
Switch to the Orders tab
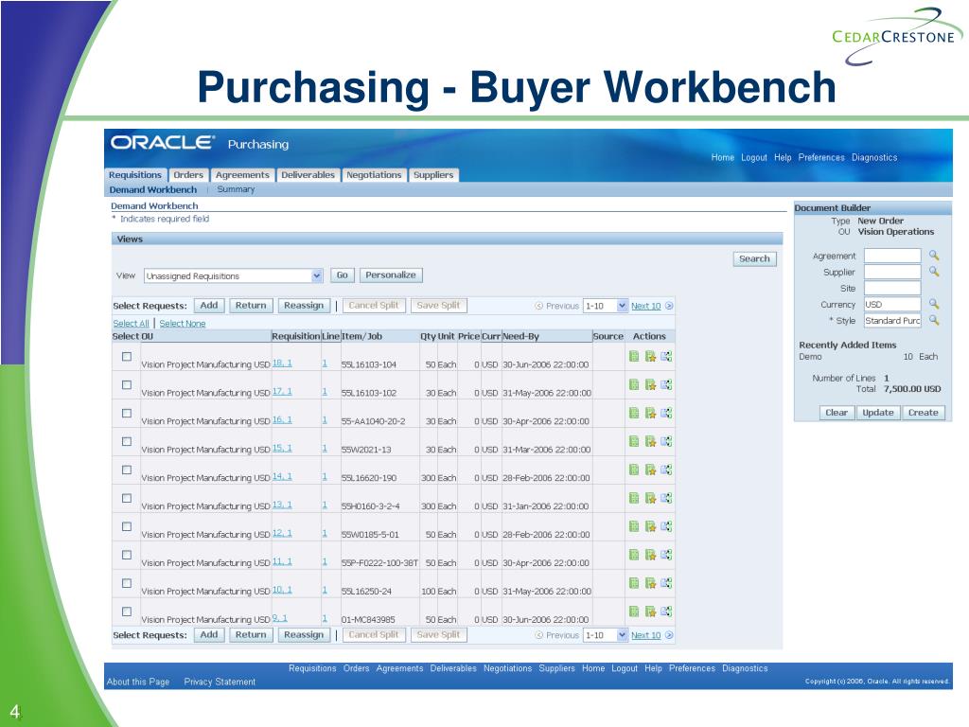(x=188, y=175)
